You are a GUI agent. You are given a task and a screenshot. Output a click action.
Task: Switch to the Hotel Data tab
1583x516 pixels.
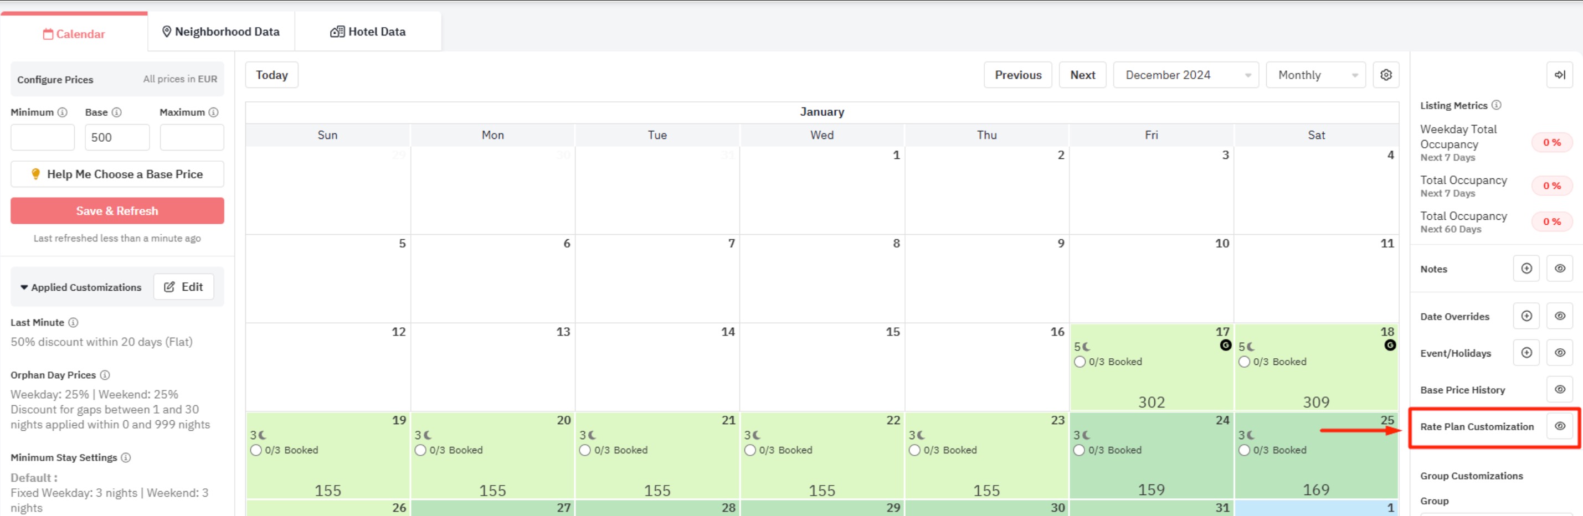368,32
